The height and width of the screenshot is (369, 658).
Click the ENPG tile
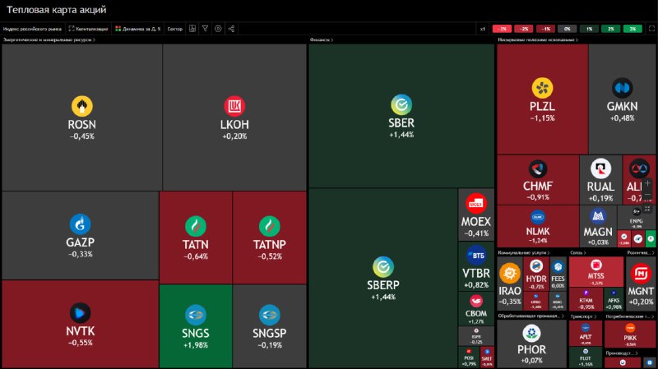point(636,217)
